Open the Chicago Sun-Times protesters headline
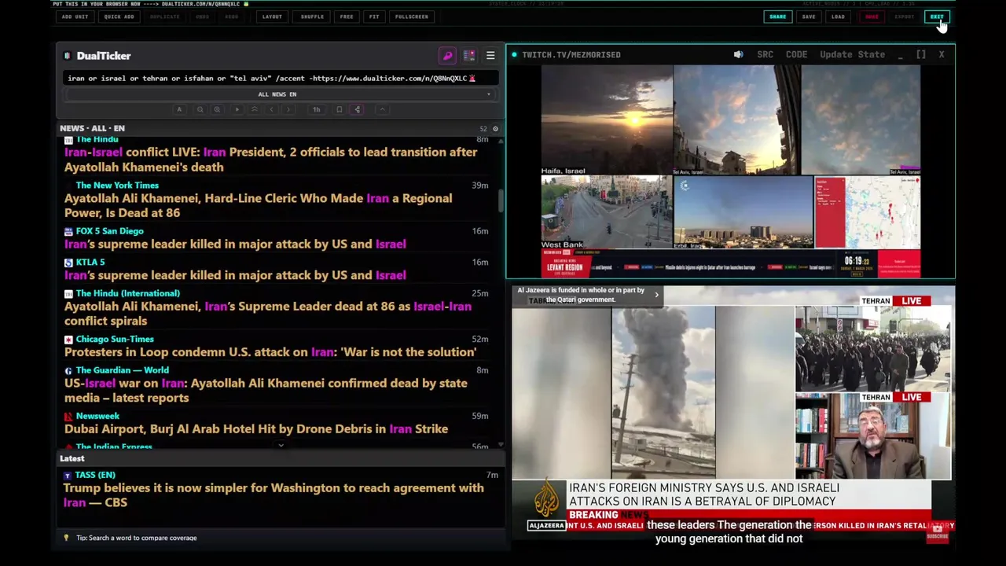The width and height of the screenshot is (1006, 566). click(x=270, y=352)
